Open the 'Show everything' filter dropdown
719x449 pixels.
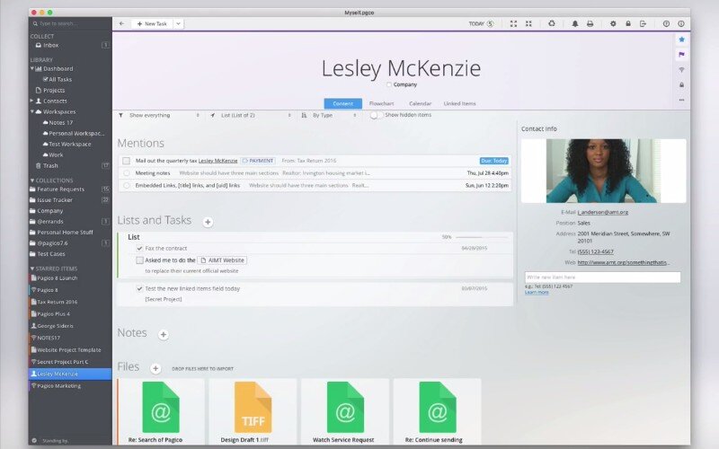[x=162, y=115]
